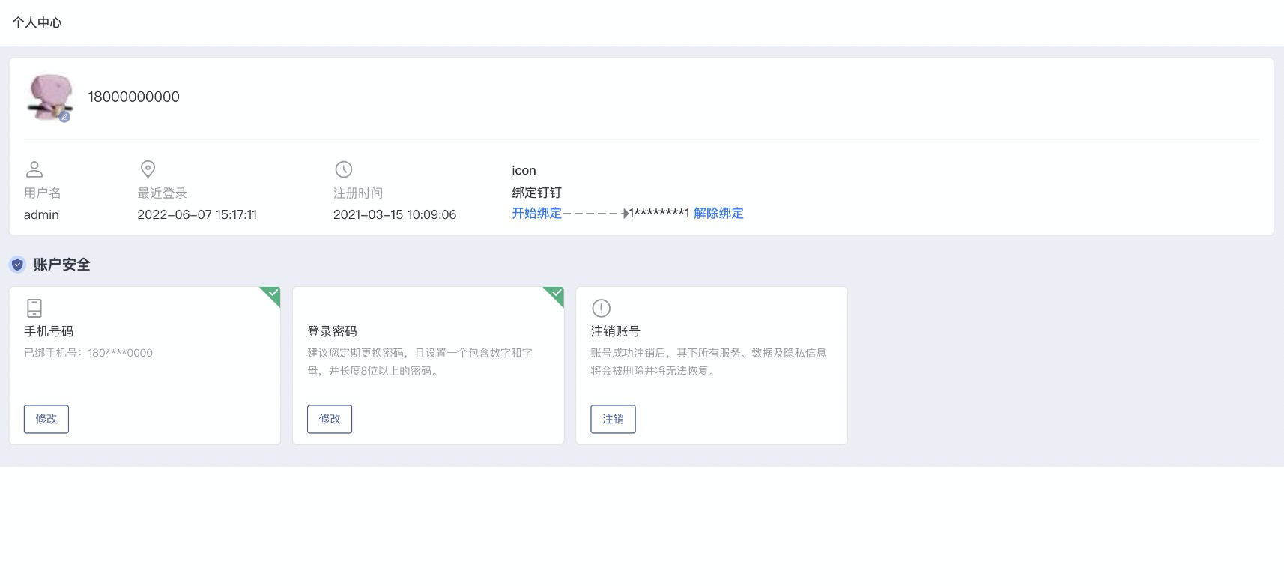Click the user avatar image
Image resolution: width=1284 pixels, height=586 pixels.
49,97
